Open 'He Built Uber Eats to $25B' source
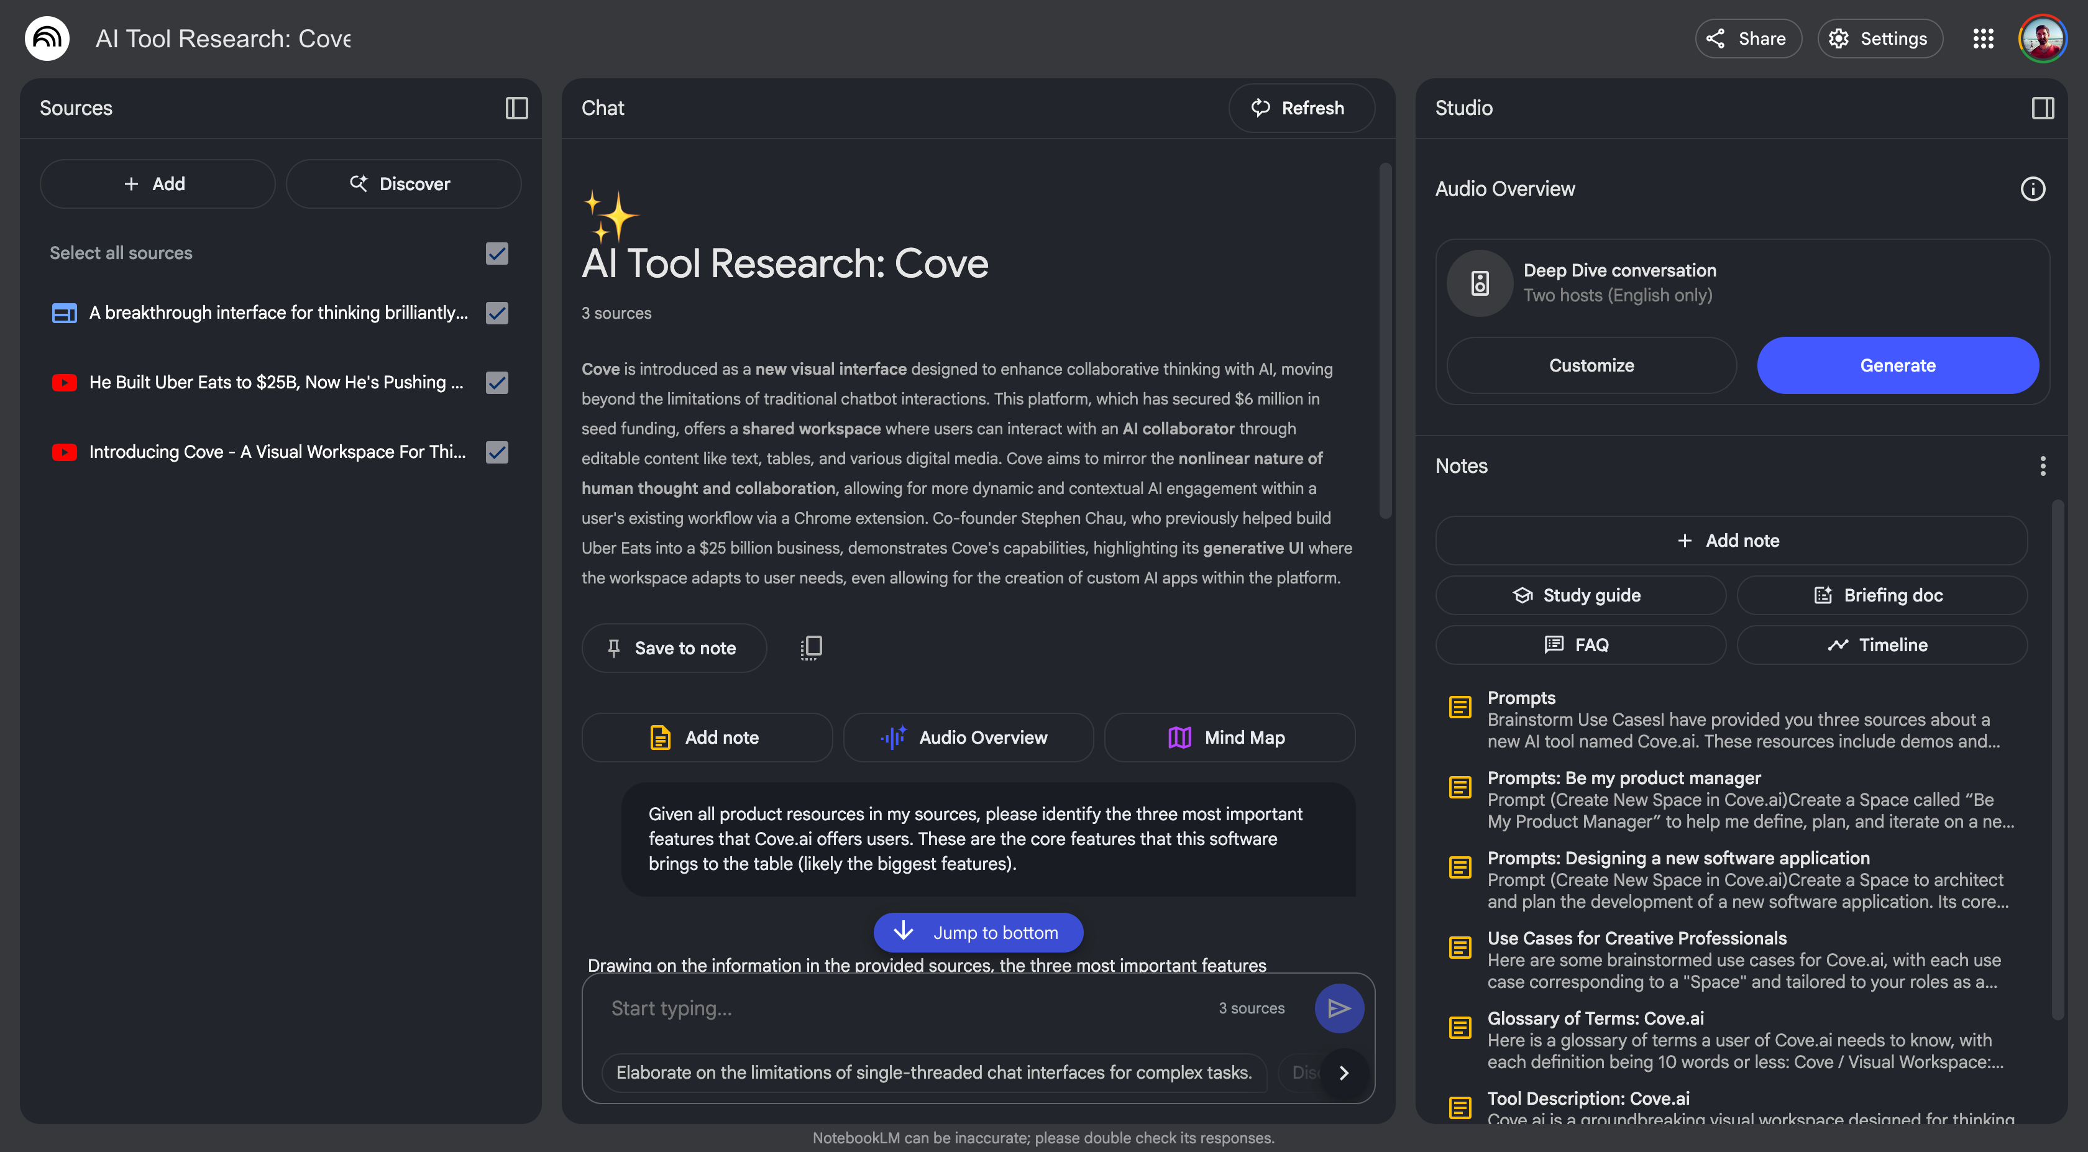The height and width of the screenshot is (1152, 2088). [x=277, y=383]
